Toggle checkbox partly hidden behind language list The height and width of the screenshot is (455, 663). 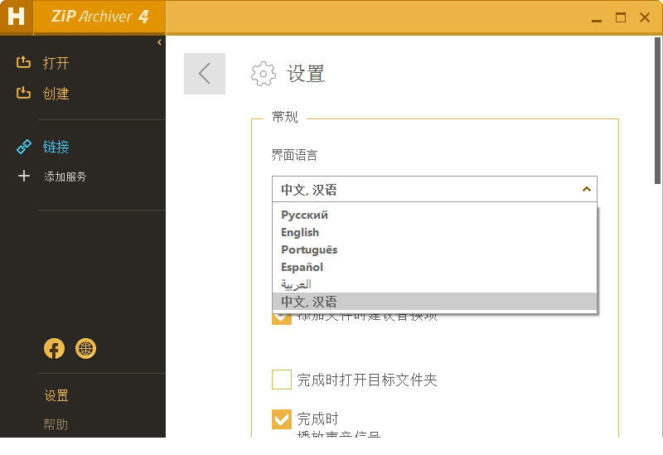pos(282,319)
